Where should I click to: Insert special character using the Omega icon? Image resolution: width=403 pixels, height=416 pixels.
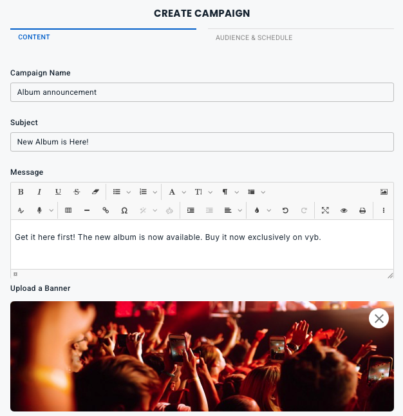(124, 210)
